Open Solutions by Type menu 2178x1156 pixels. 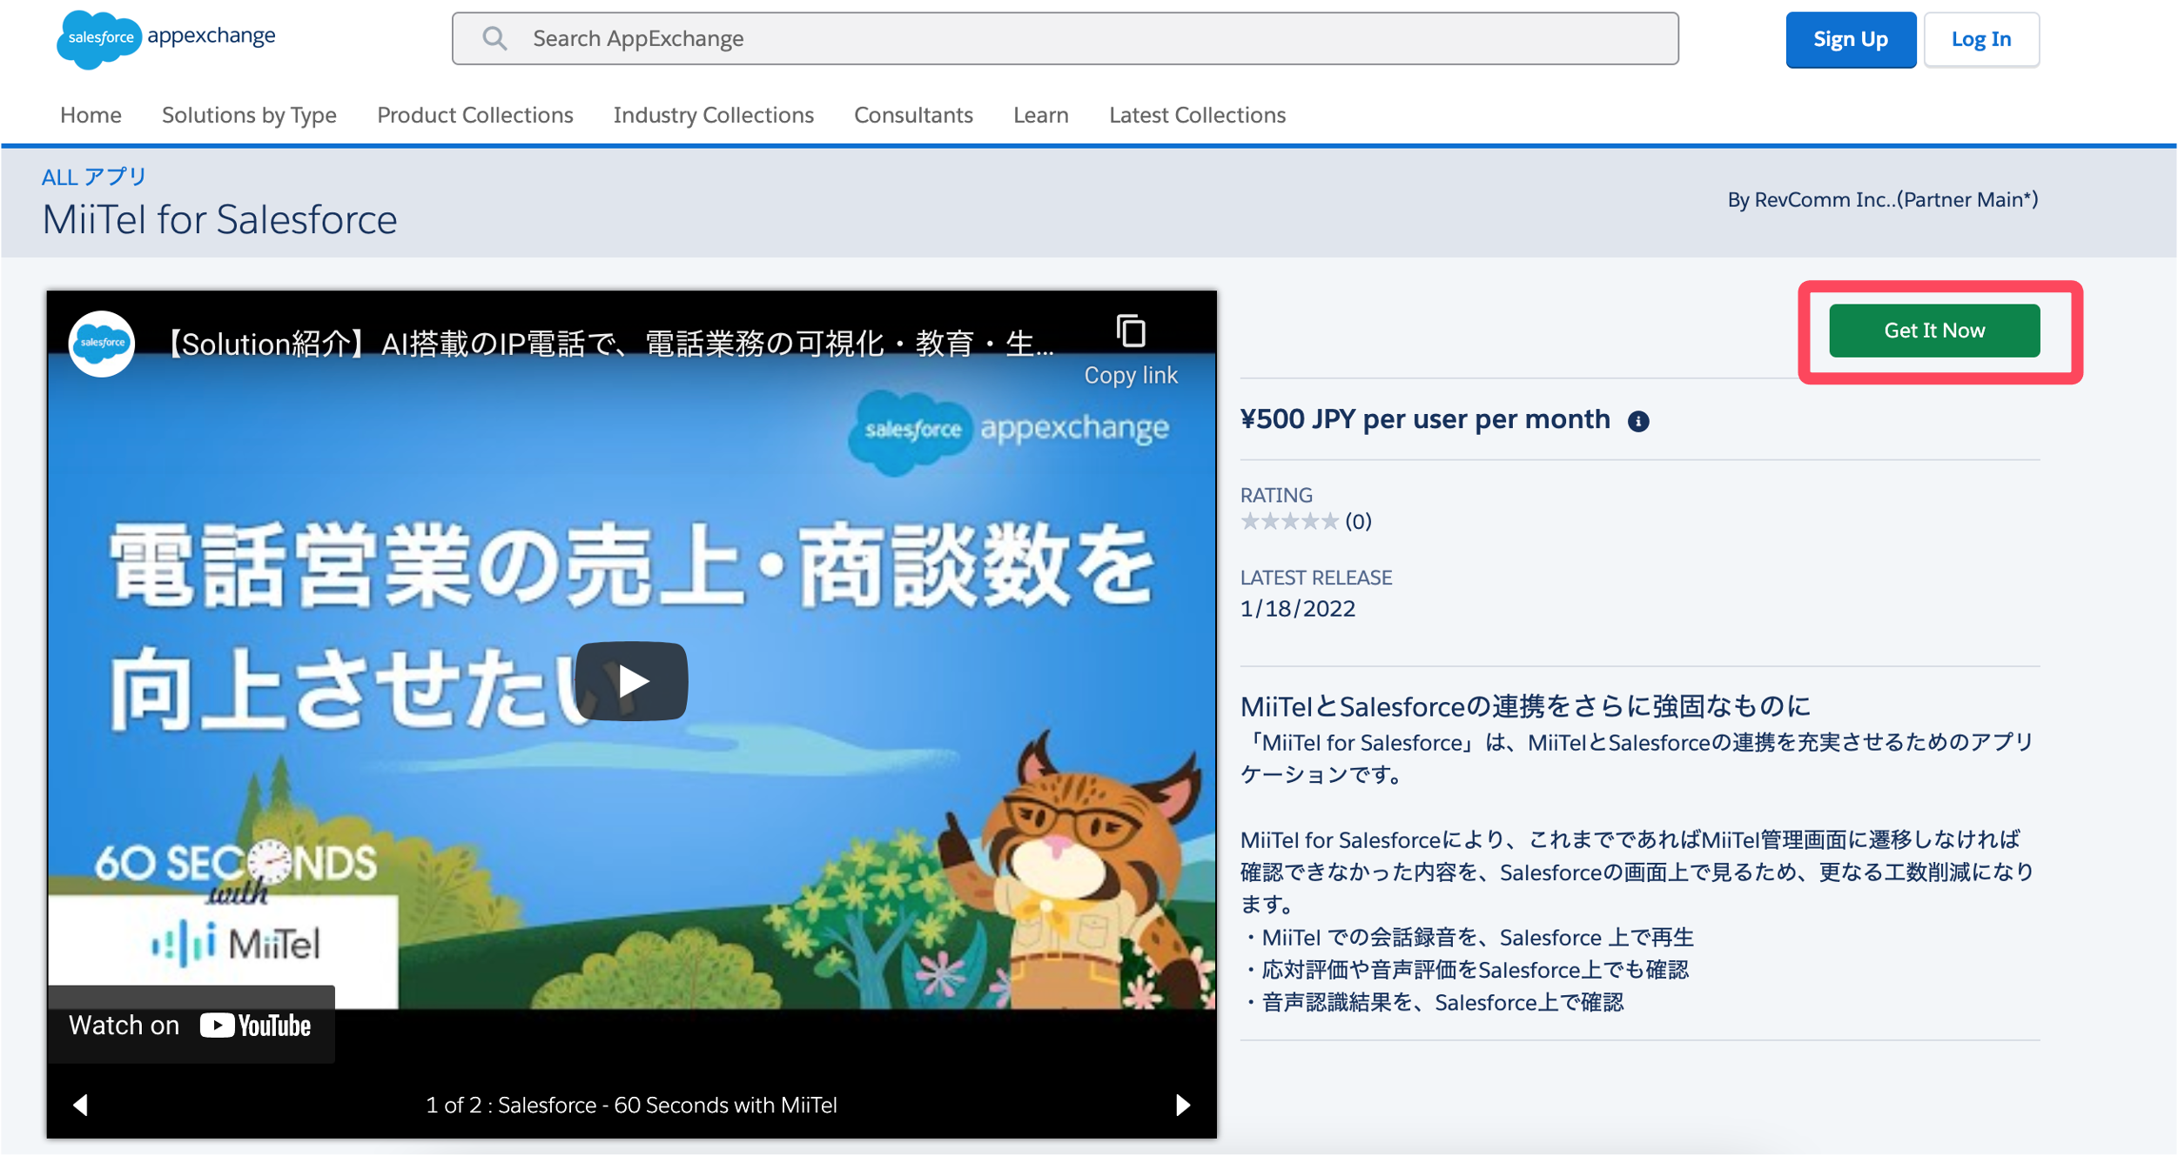point(249,115)
